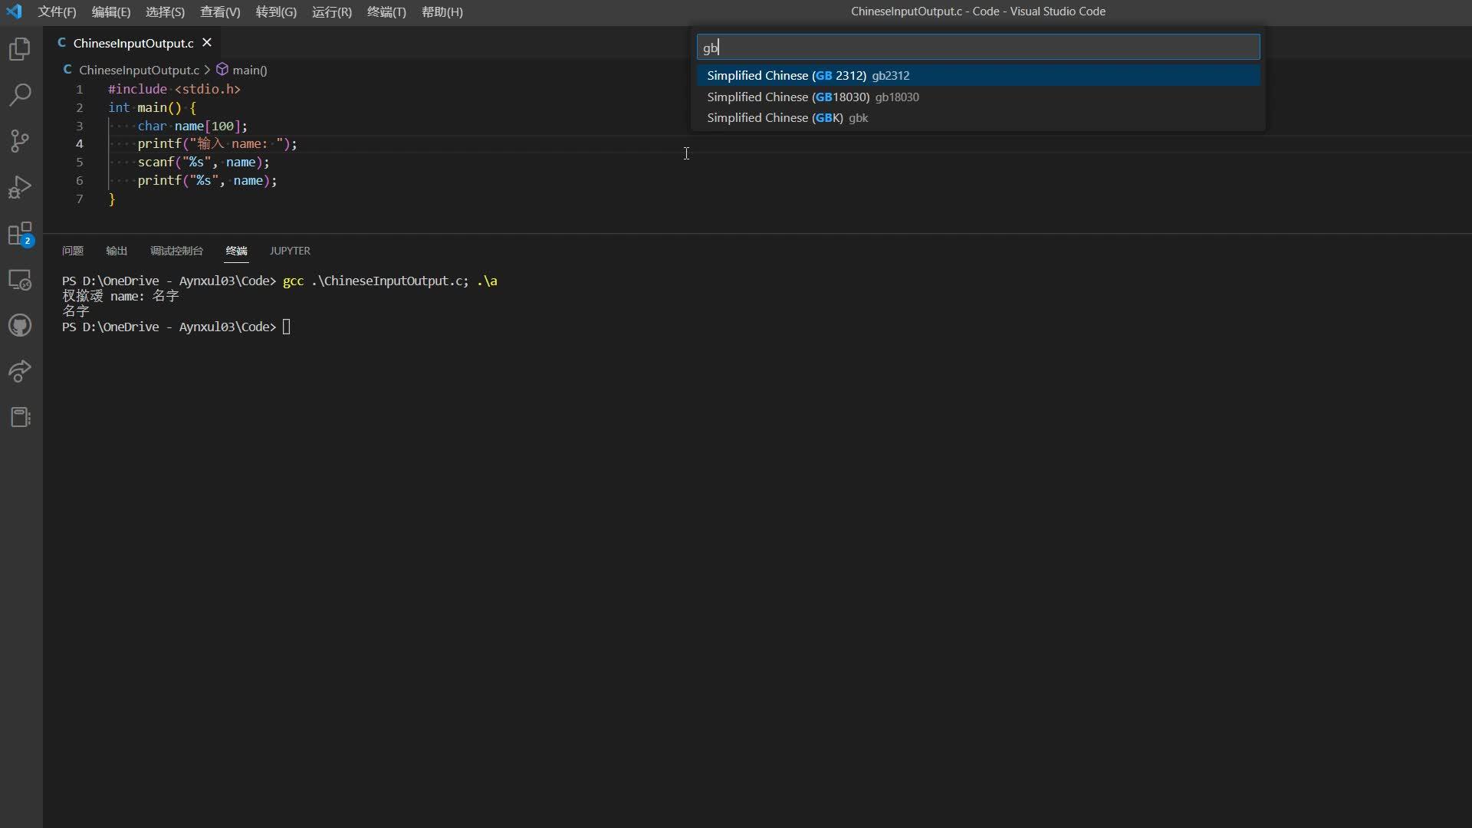
Task: Close the ChineseInputOutput.c editor tab
Action: tap(207, 42)
